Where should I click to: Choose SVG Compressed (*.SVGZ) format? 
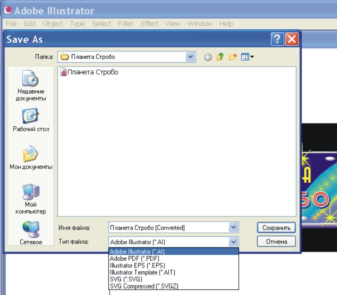(173, 286)
